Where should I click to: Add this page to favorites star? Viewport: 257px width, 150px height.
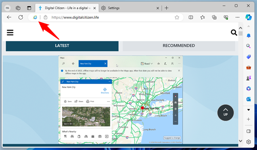tap(177, 17)
